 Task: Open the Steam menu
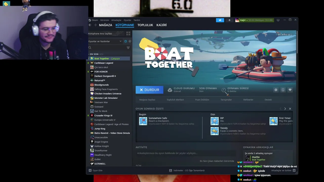(x=95, y=20)
